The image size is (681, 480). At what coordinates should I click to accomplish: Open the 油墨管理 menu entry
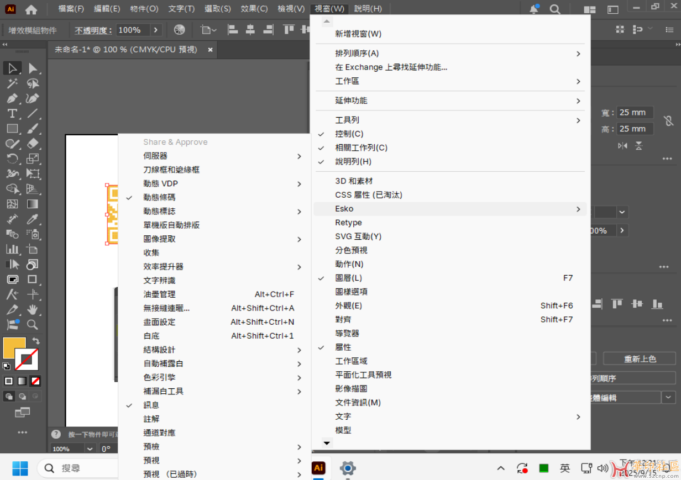(159, 294)
